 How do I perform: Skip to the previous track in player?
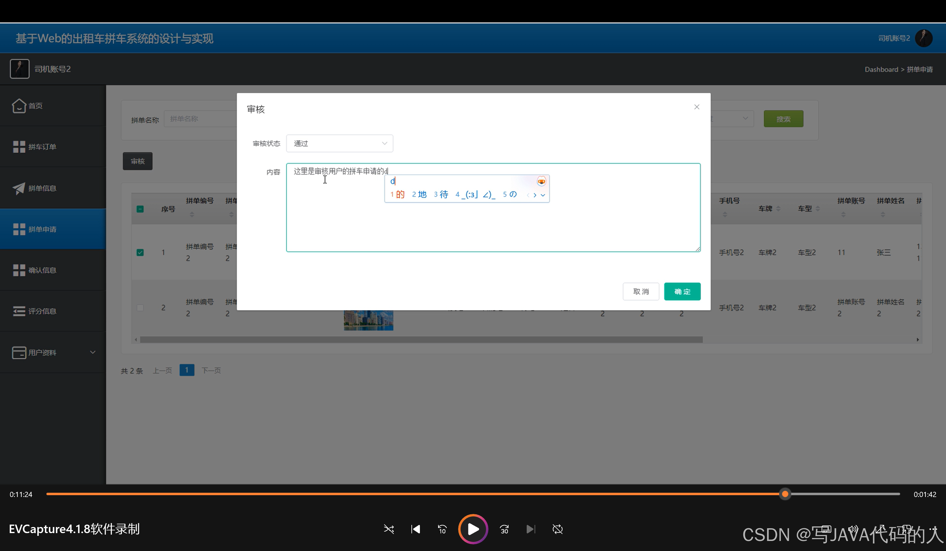coord(416,529)
